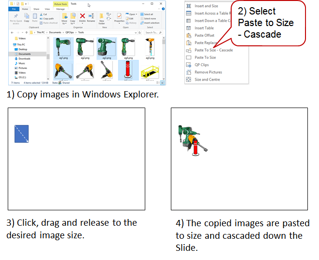The image size is (319, 260).
Task: Choose Remove Pictures from the menu
Action: click(208, 72)
